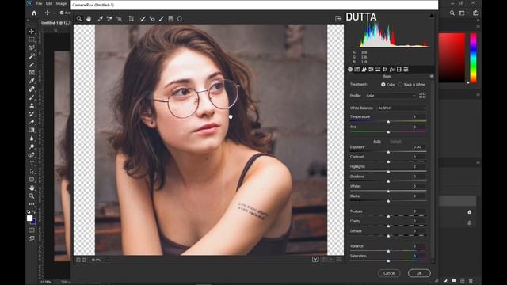
Task: Share document using top-right share icon
Action: click(x=475, y=13)
